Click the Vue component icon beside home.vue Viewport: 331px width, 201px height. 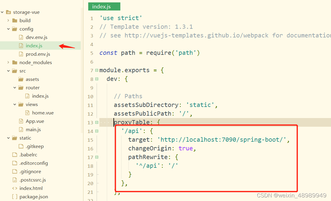click(28, 113)
